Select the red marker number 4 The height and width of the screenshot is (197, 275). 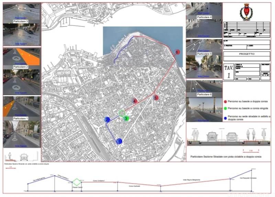(x=135, y=101)
